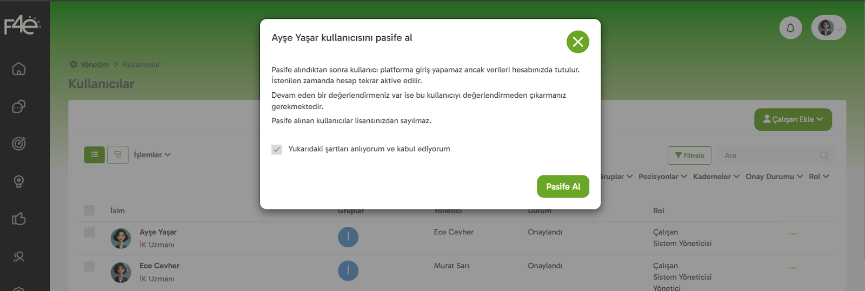
Task: Click the Filtrele button
Action: (x=689, y=155)
